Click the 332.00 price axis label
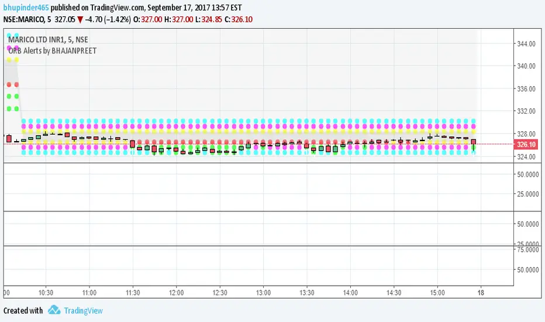The height and width of the screenshot is (322, 545). click(x=526, y=111)
